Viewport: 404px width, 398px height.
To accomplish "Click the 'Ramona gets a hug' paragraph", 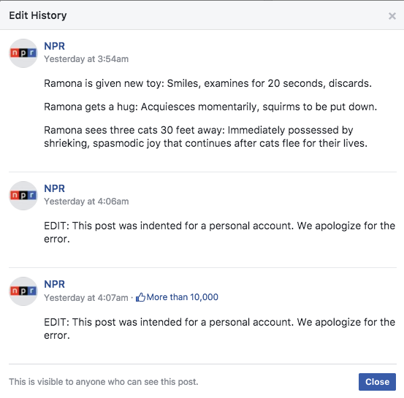I will tap(210, 107).
